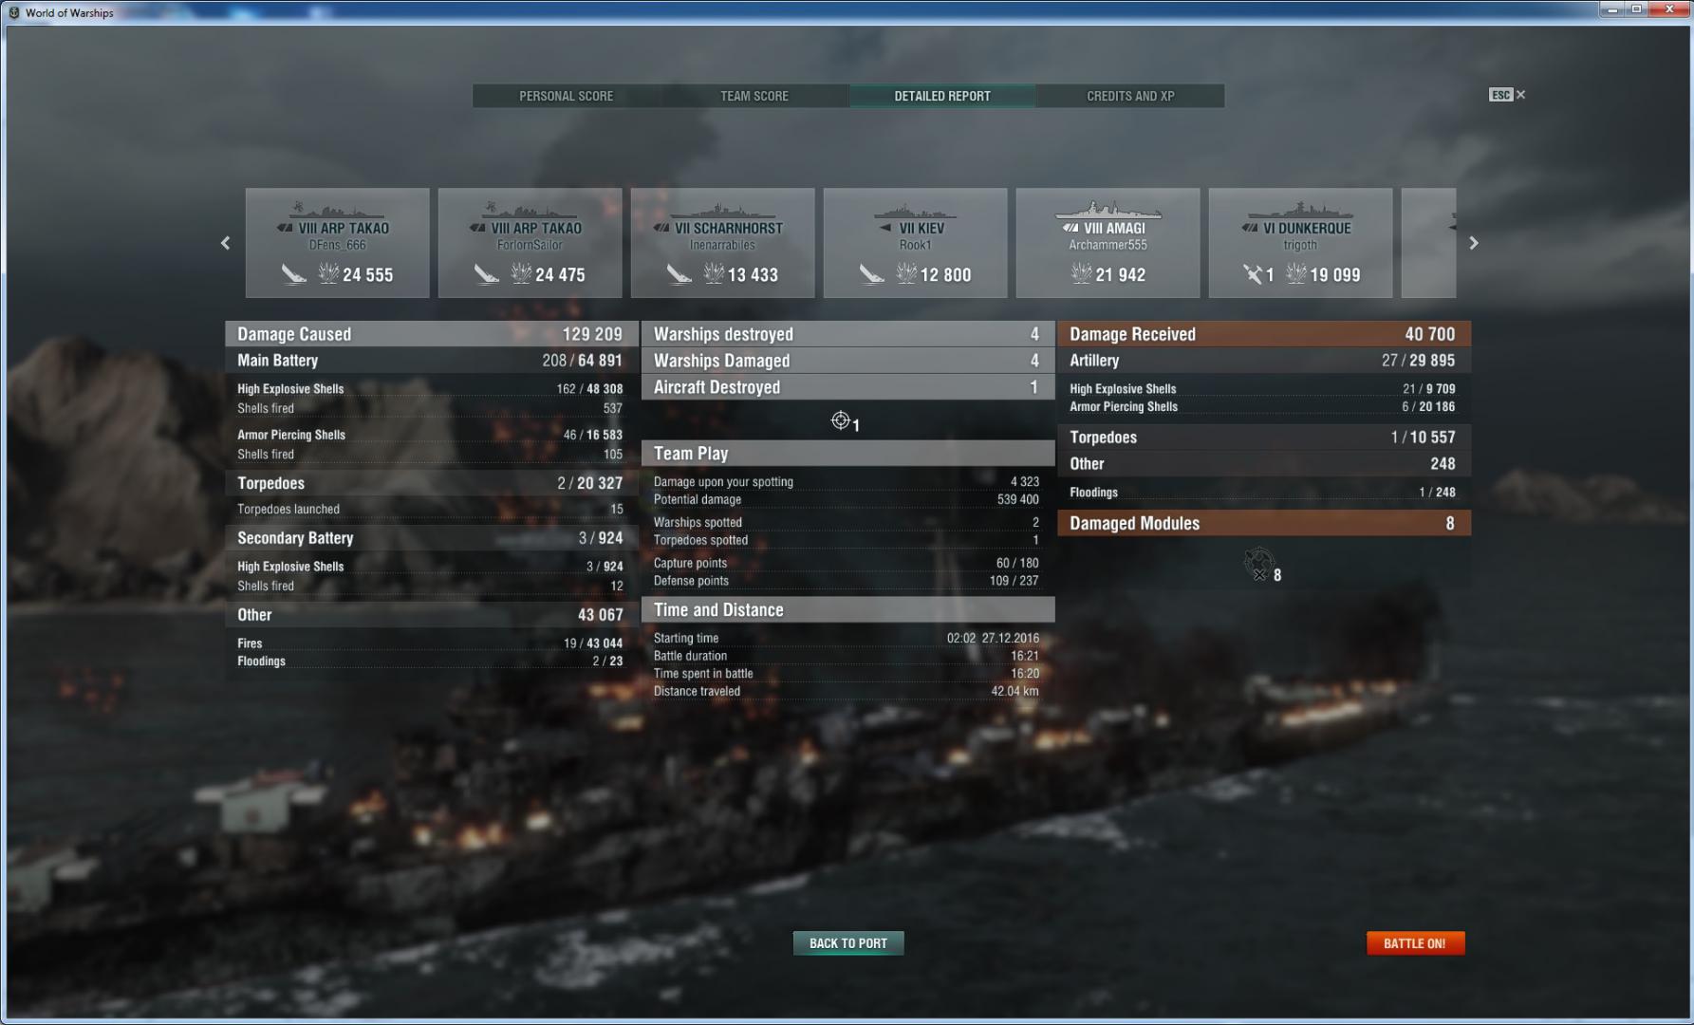Screen dimensions: 1694x1025
Task: Click the Amagi damage burst icon
Action: tap(1081, 274)
